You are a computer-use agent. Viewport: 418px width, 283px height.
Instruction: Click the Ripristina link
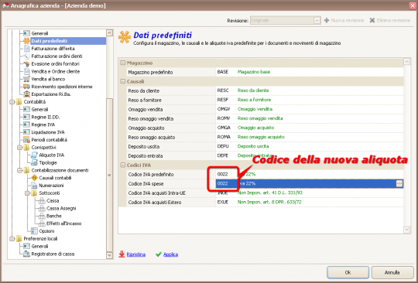pos(136,254)
